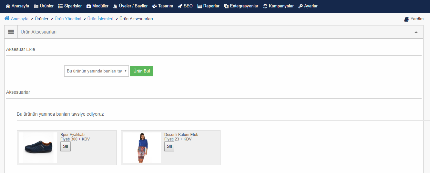Click the Modüller kit icon
This screenshot has height=173, width=430.
pos(89,6)
